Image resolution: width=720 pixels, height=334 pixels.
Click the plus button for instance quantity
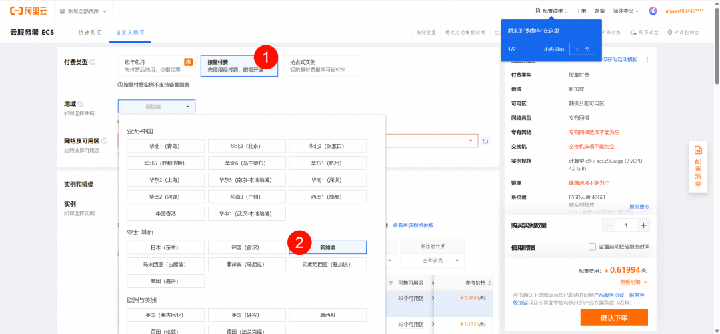click(643, 225)
